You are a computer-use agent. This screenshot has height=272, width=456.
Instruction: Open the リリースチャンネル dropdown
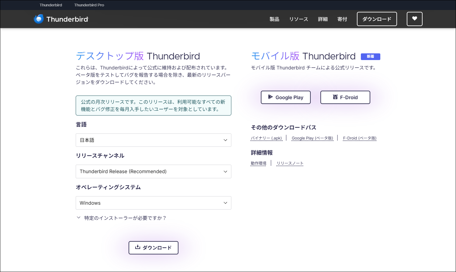click(x=153, y=171)
